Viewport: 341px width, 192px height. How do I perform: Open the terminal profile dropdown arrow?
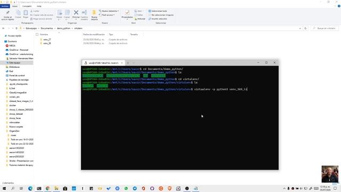(x=134, y=63)
